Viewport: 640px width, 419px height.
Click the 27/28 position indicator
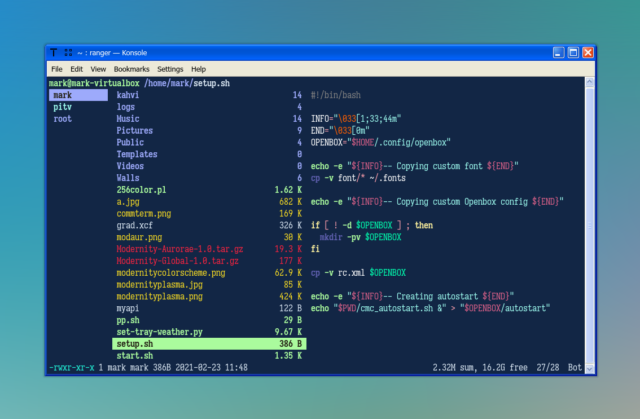click(548, 367)
